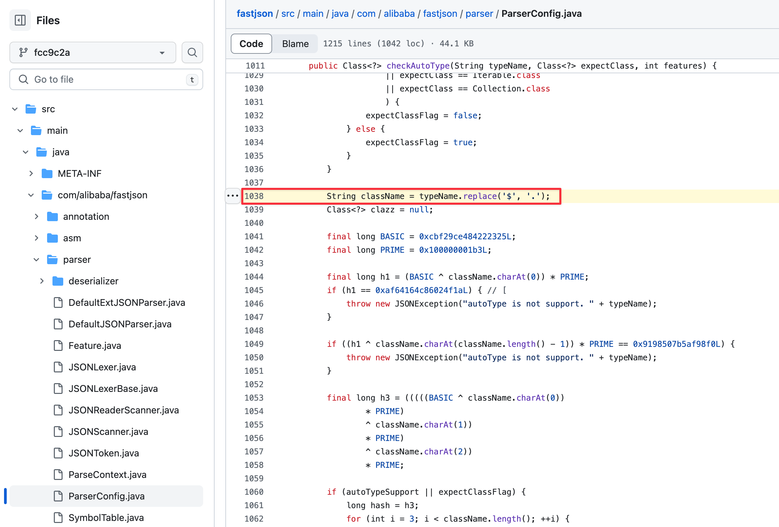Select the deserializer folder icon

pyautogui.click(x=58, y=281)
